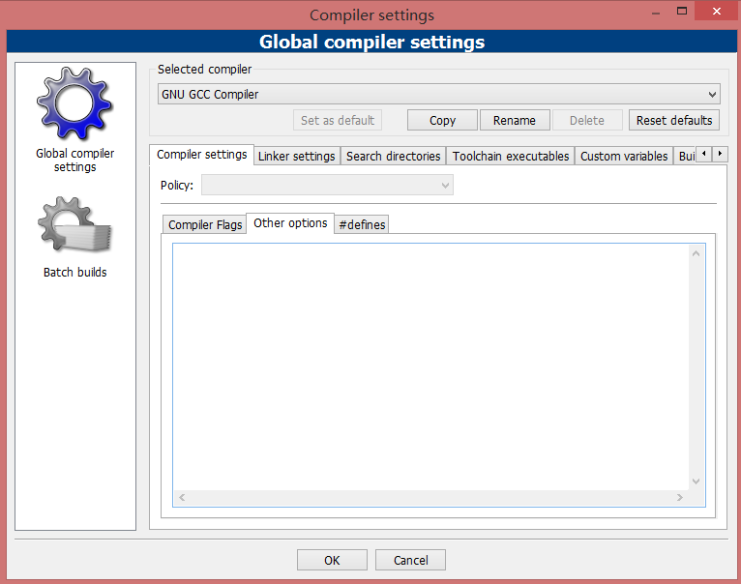
Task: Maximize the Compiler settings window
Action: (681, 11)
